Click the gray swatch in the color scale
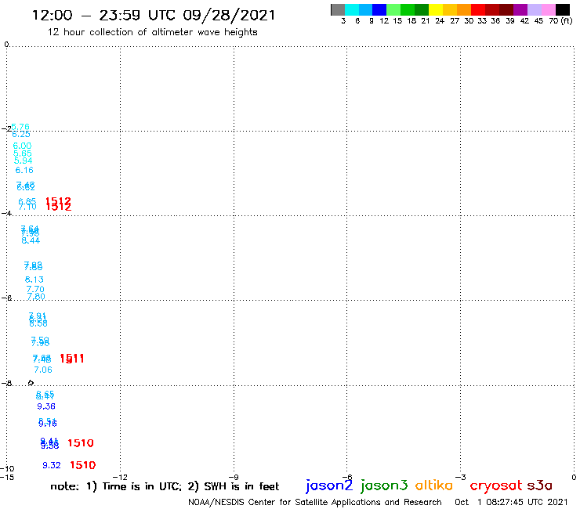Viewport: 580px width, 509px height. (x=338, y=9)
